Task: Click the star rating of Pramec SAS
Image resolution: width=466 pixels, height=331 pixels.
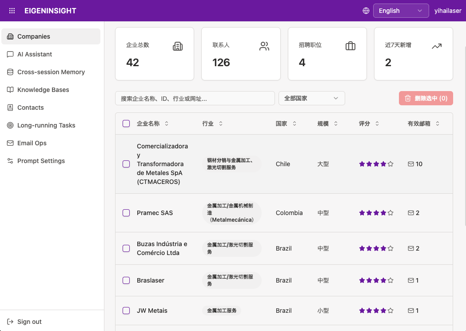Action: [376, 213]
